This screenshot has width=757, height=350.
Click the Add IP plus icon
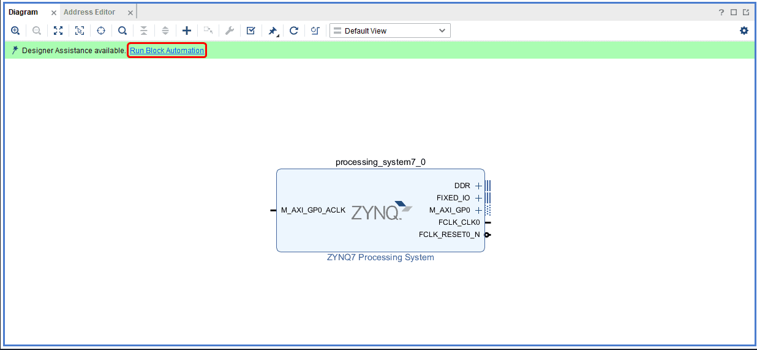coord(187,31)
